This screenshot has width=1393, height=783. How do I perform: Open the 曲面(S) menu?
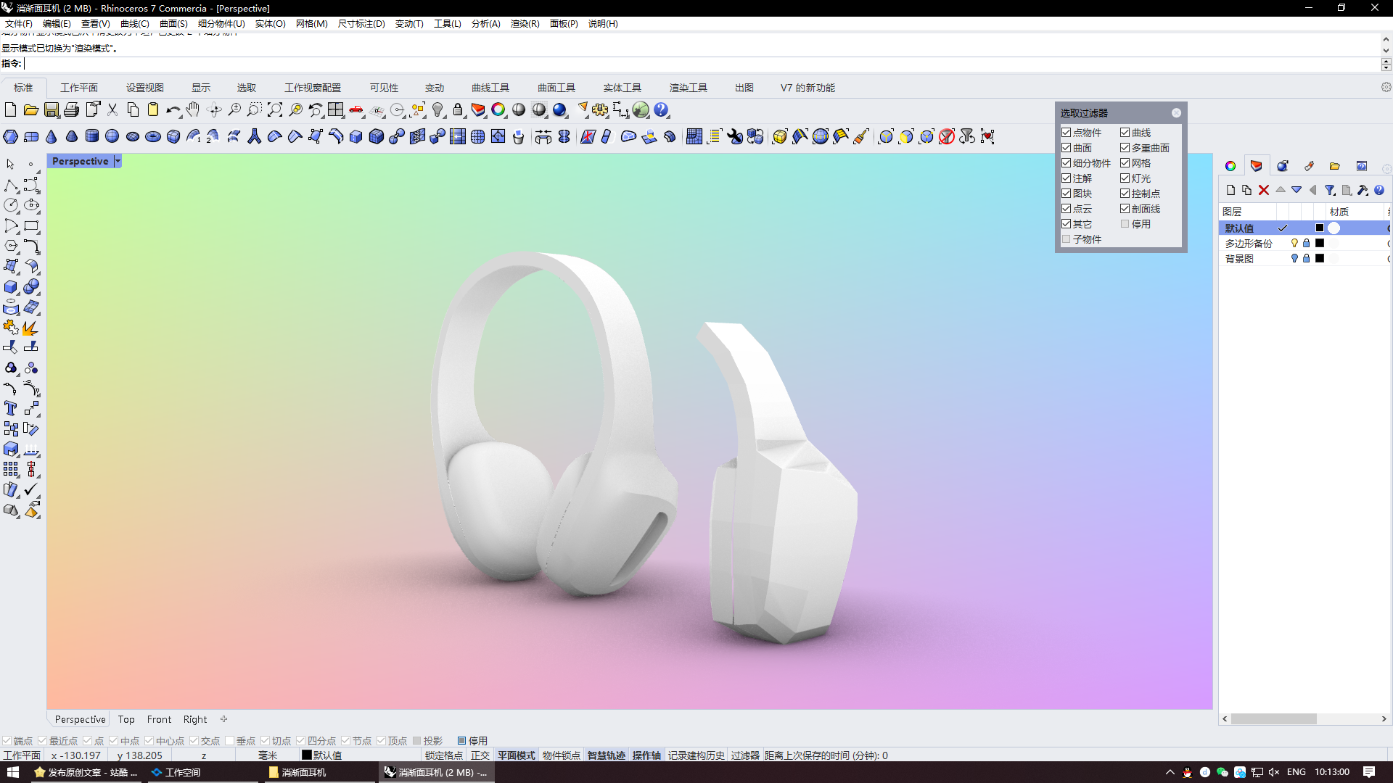click(173, 24)
